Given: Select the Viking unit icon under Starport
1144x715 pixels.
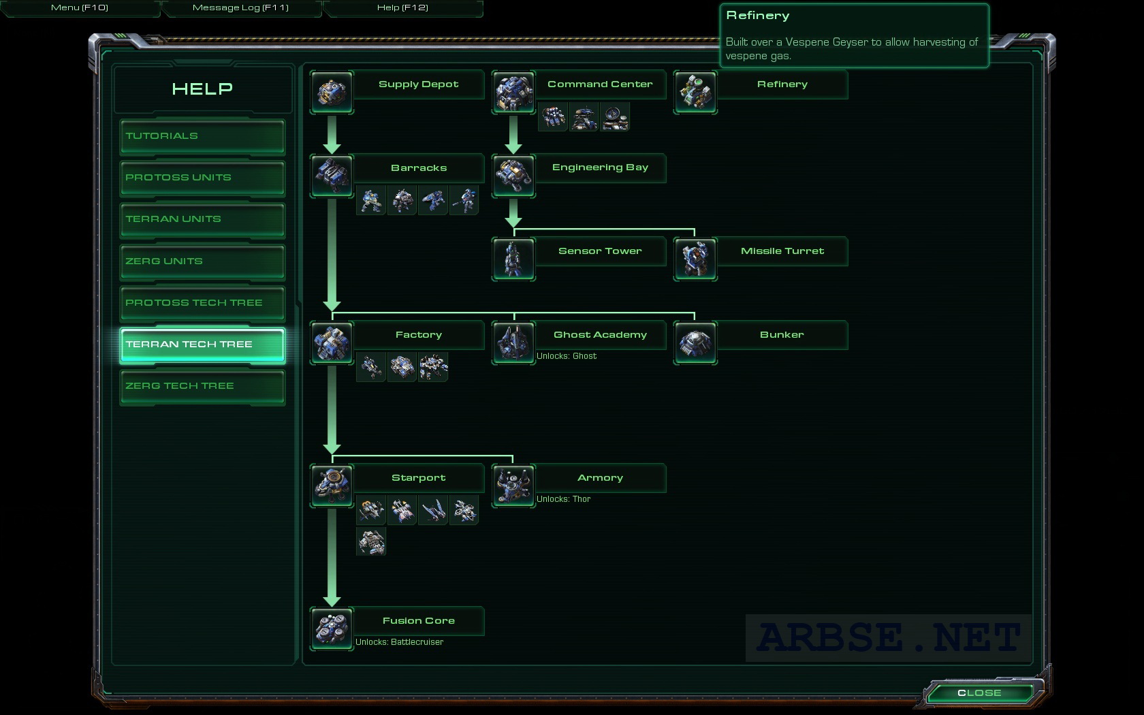Looking at the screenshot, I should 371,511.
